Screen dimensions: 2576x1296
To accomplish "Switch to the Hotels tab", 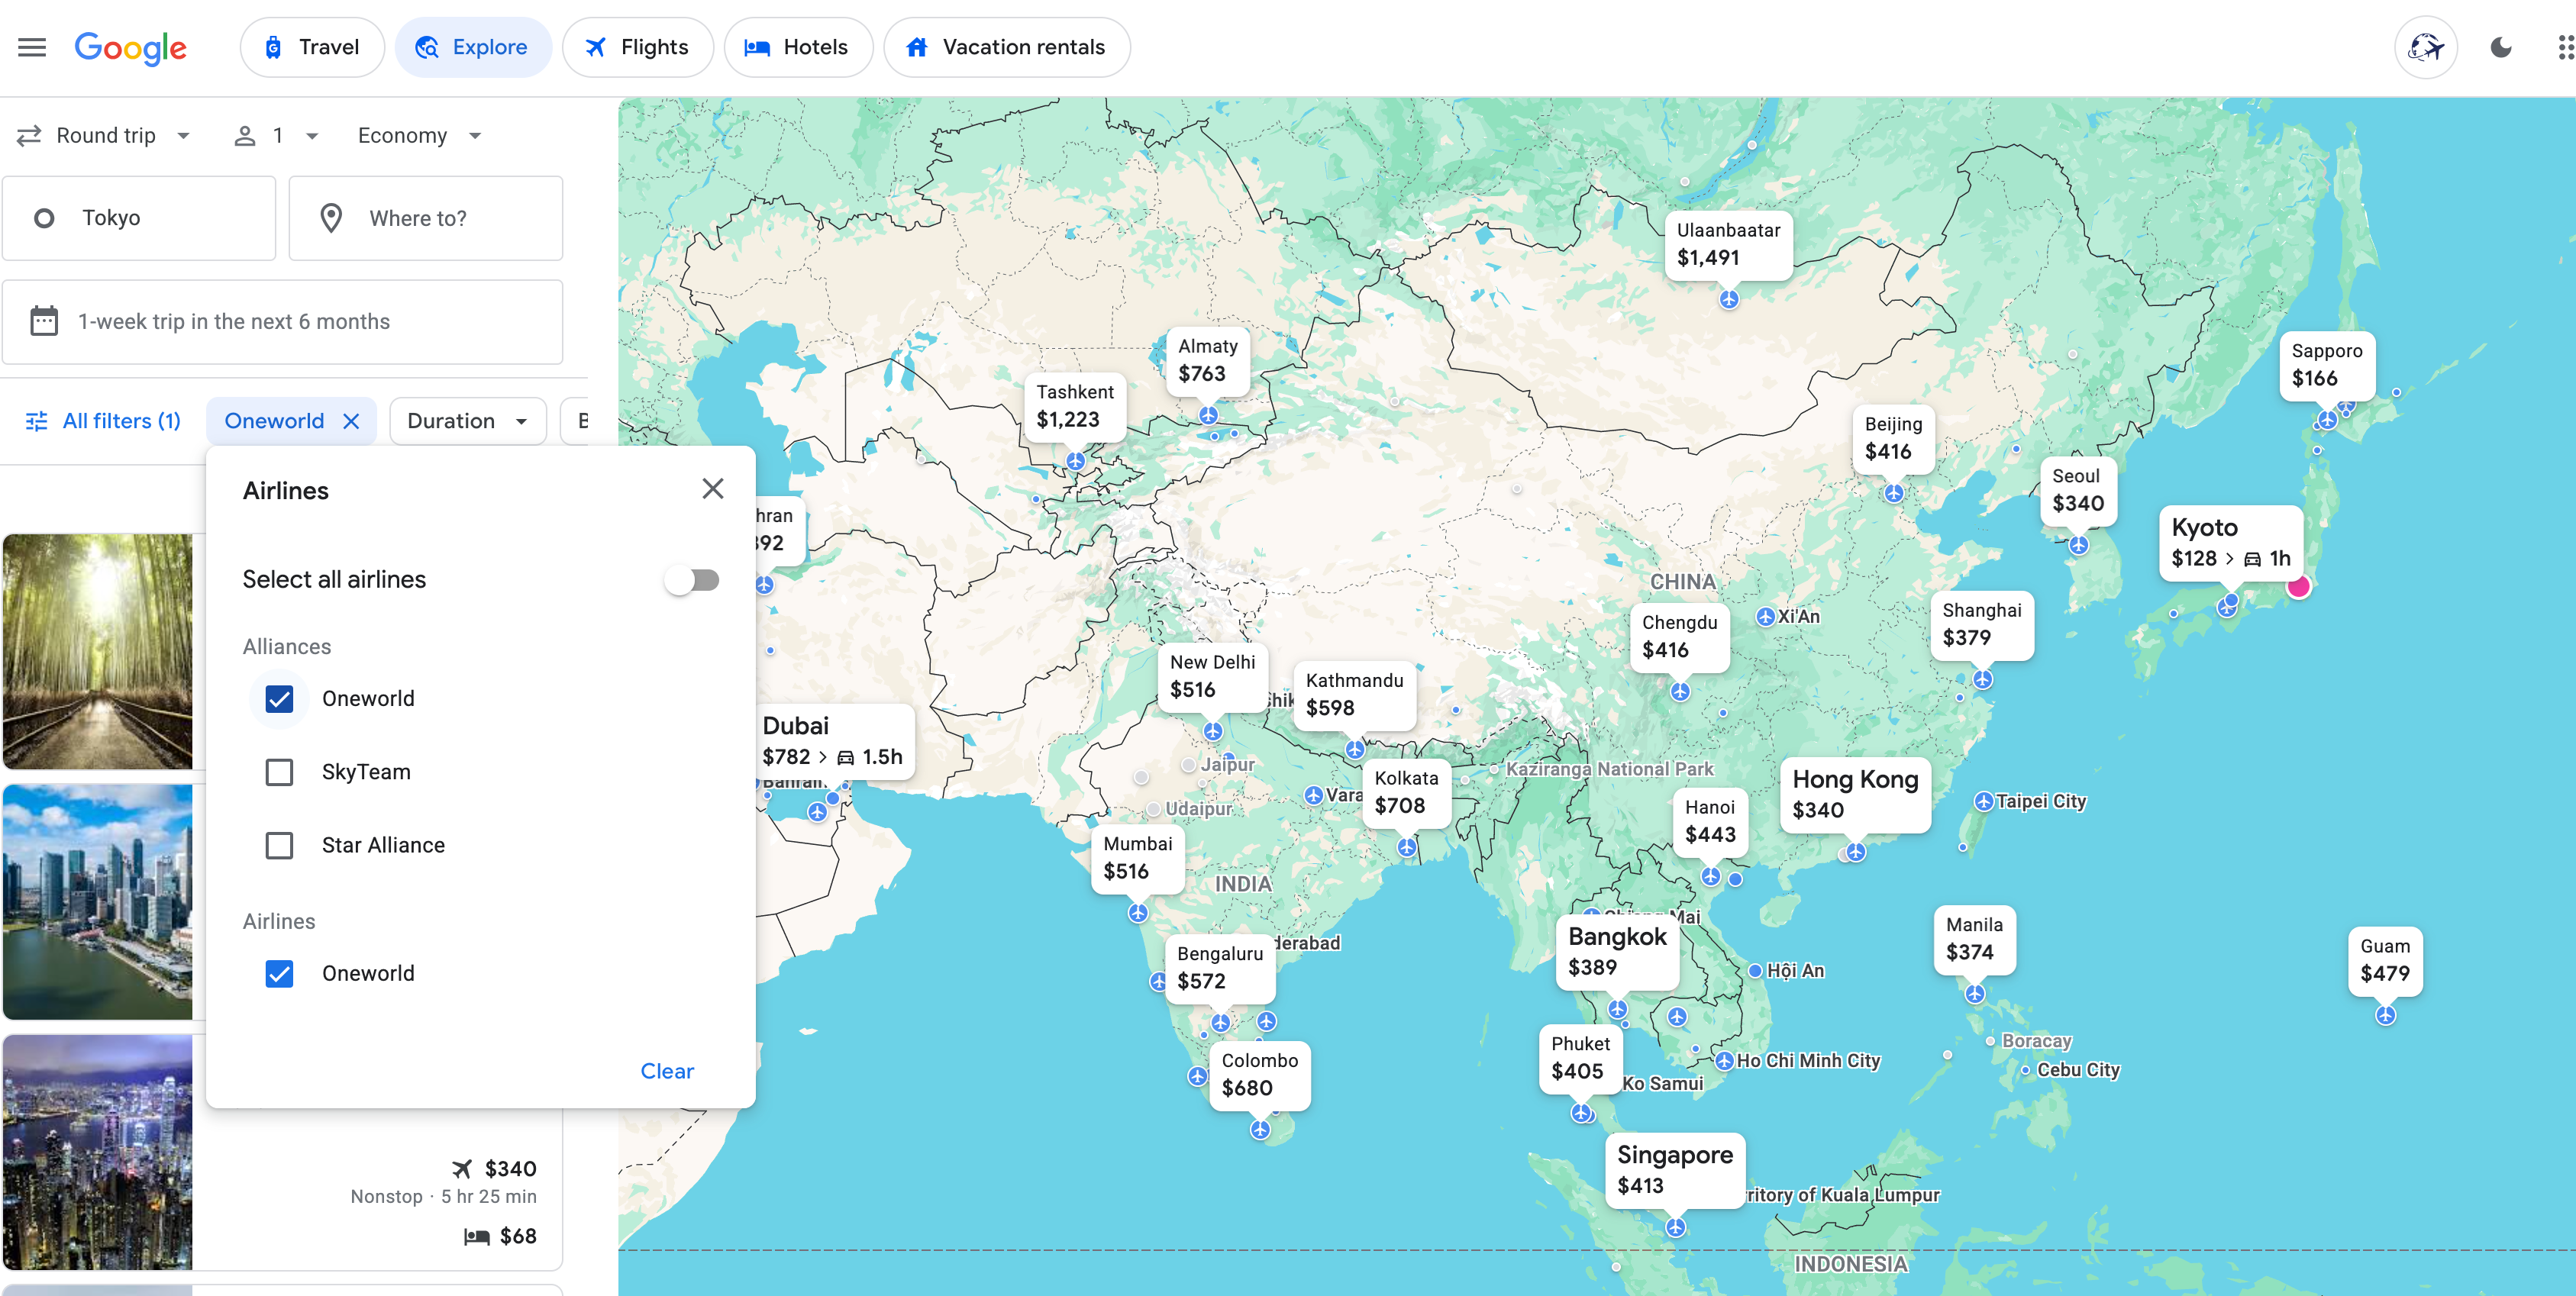I will 797,47.
